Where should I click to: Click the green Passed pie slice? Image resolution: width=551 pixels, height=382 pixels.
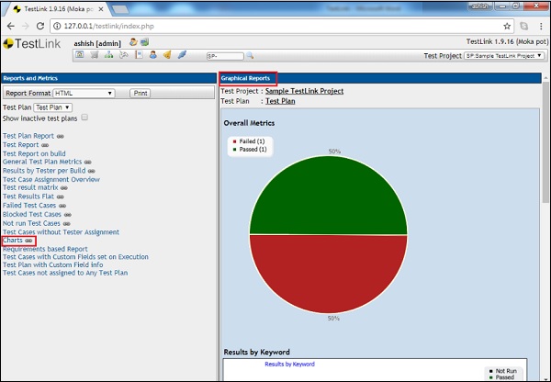328,193
